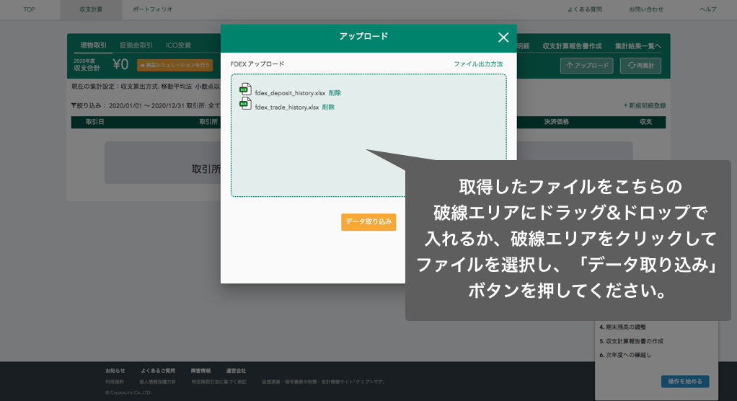Open お問い合わせ in the top bar
The width and height of the screenshot is (737, 401).
tap(646, 9)
